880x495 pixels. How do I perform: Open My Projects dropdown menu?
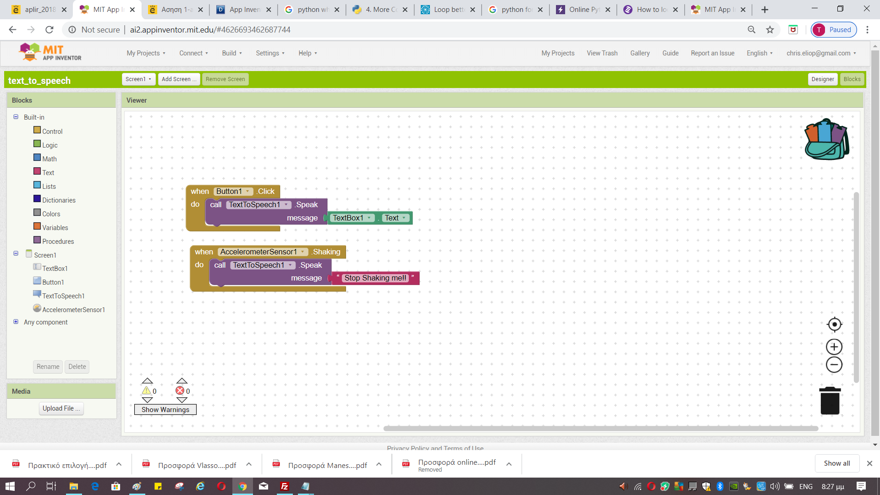(x=146, y=53)
